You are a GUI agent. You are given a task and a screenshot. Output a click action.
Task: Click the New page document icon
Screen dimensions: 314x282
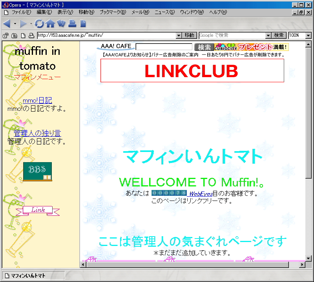[83, 23]
